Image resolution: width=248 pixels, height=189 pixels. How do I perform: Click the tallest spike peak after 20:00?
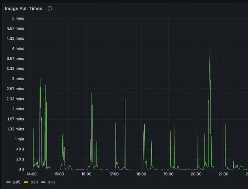click(x=210, y=43)
